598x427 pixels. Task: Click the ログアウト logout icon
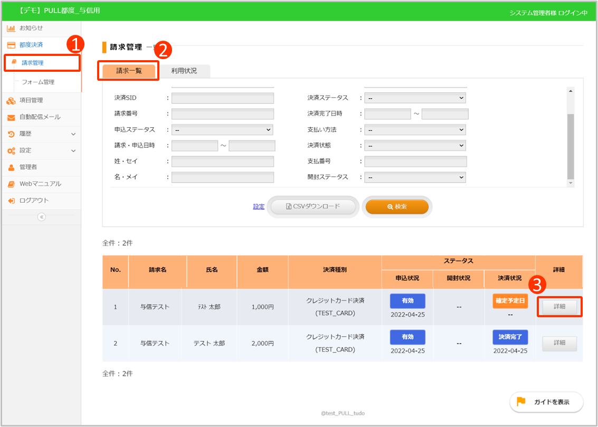click(11, 201)
